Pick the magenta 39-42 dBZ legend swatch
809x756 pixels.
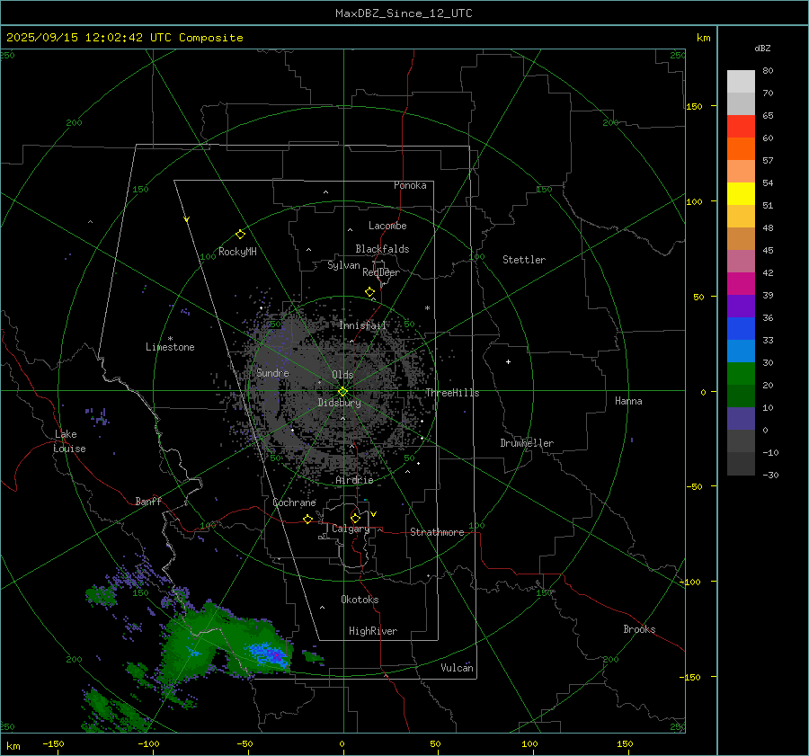click(741, 283)
